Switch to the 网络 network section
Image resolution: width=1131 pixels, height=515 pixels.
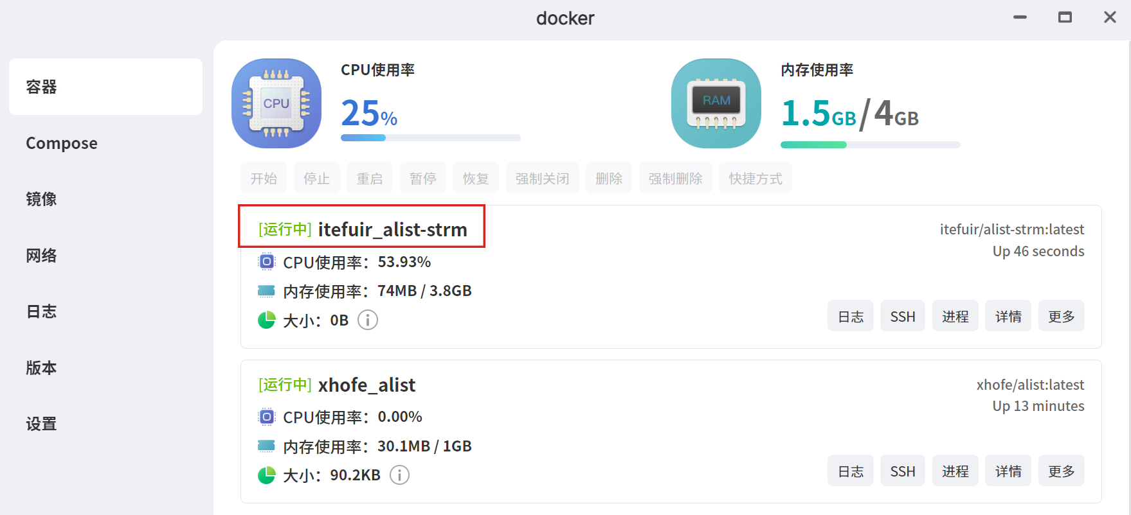click(x=41, y=256)
